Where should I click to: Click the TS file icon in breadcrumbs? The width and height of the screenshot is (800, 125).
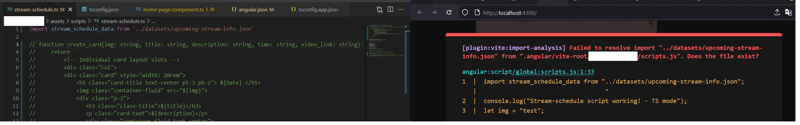pyautogui.click(x=97, y=21)
